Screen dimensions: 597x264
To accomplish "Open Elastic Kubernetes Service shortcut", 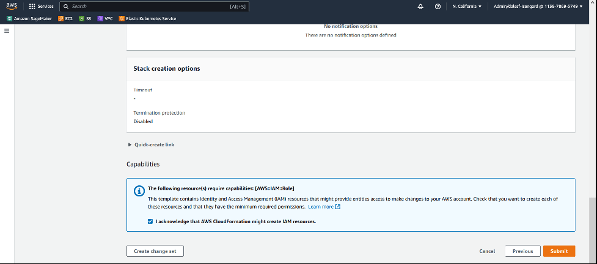I will [x=147, y=18].
